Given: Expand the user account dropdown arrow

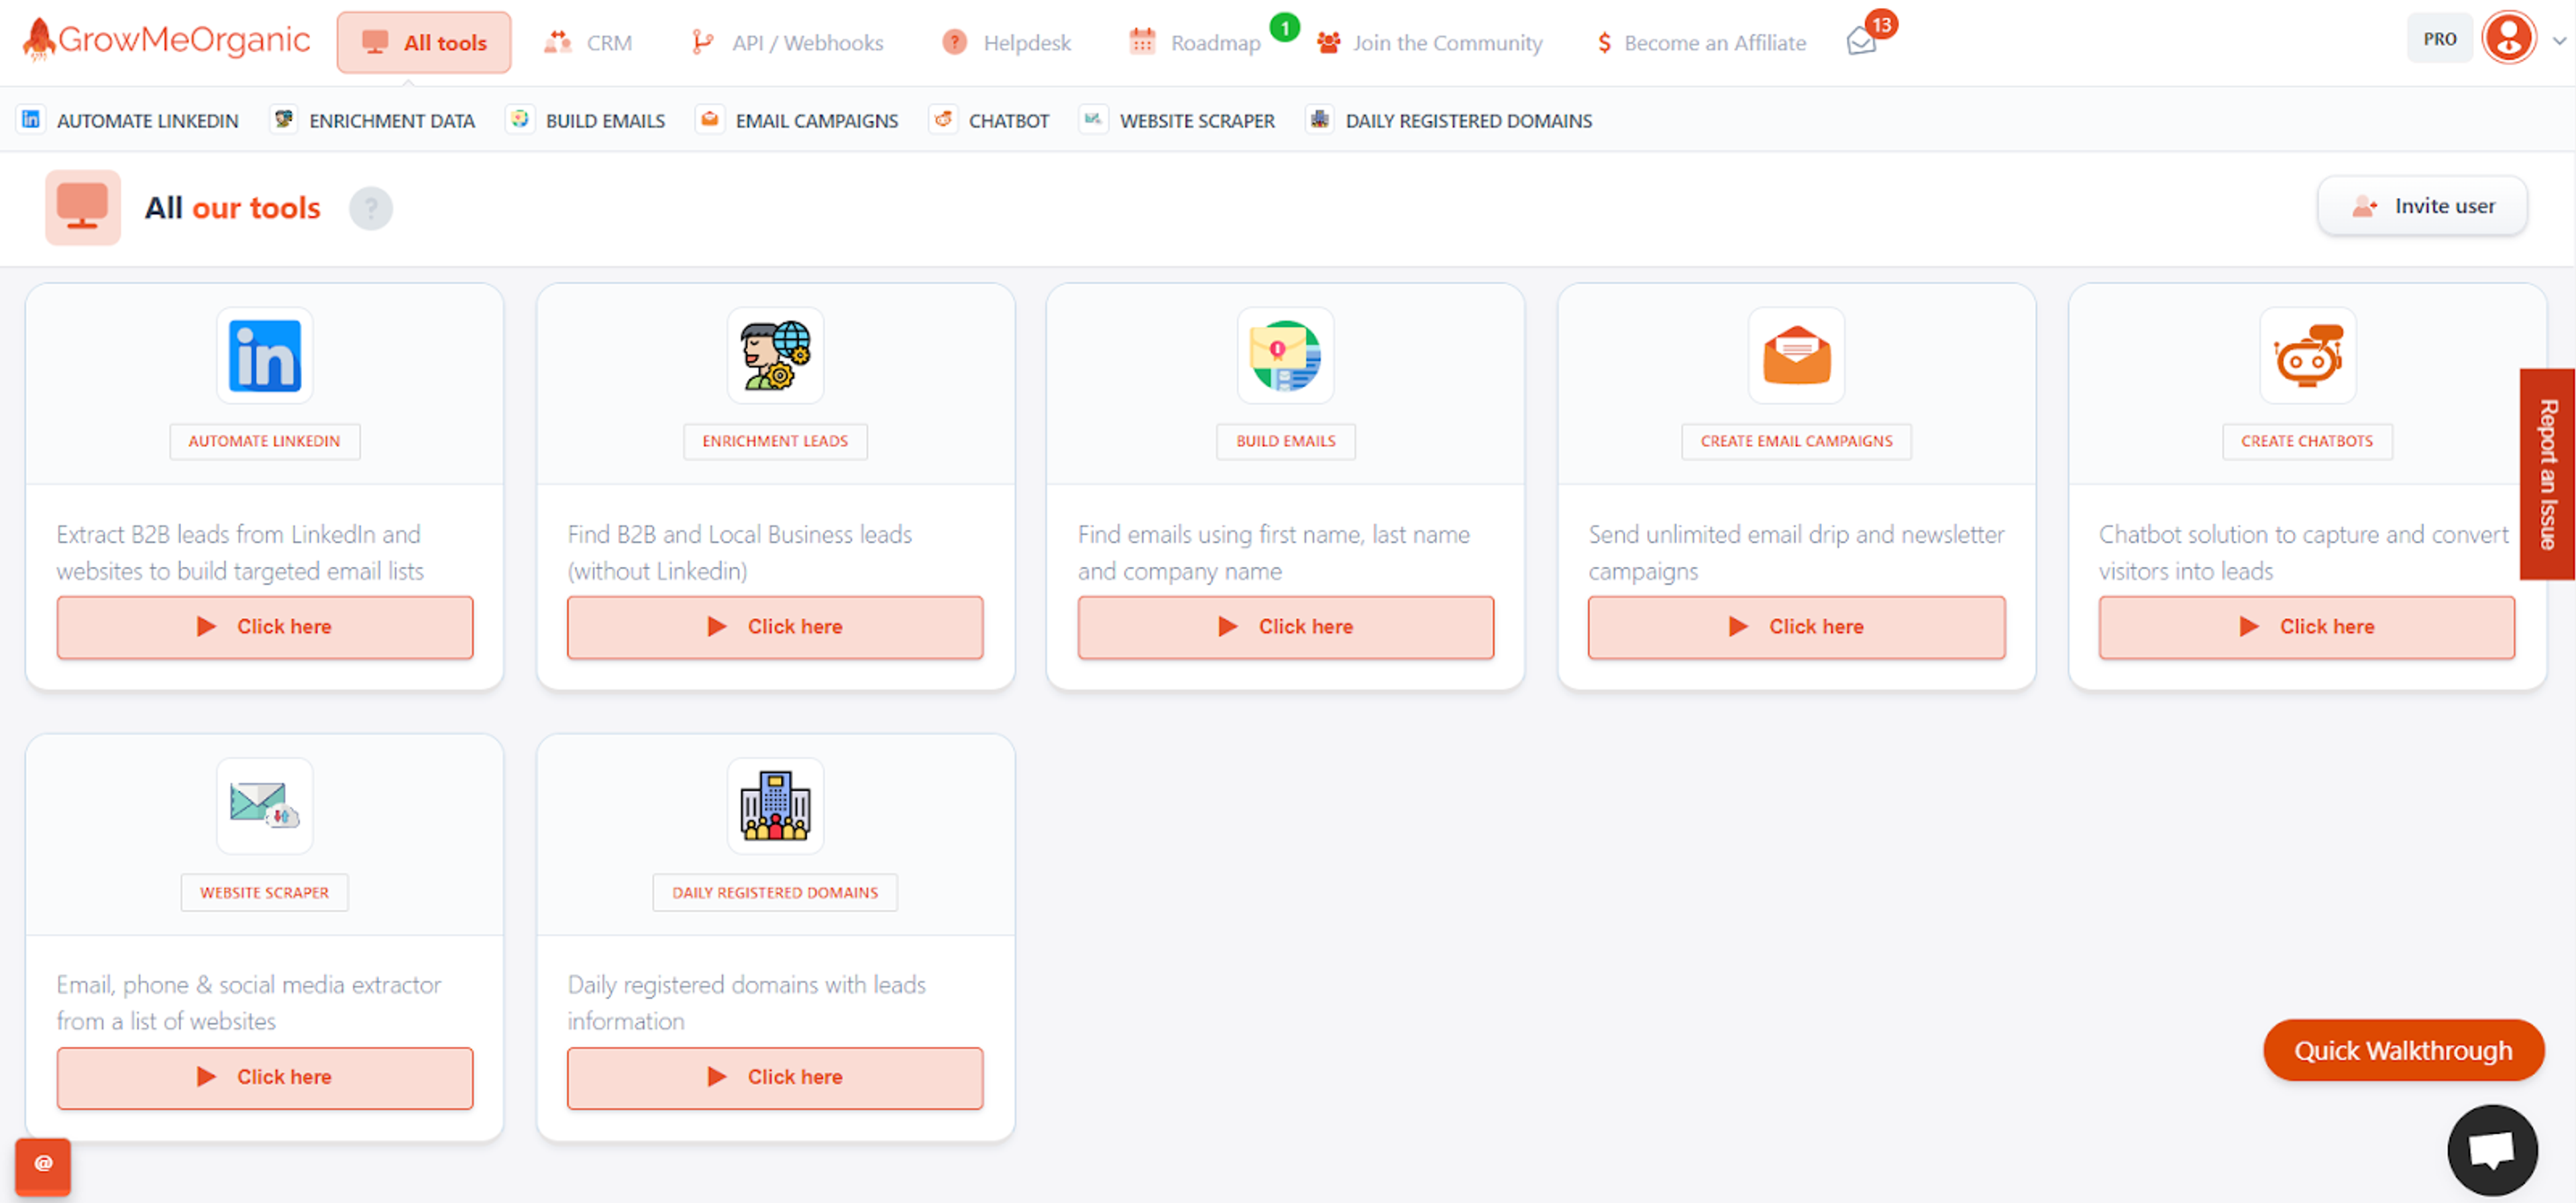Looking at the screenshot, I should (2559, 42).
